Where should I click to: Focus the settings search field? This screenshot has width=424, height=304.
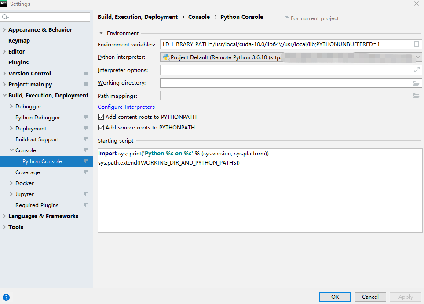[45, 17]
